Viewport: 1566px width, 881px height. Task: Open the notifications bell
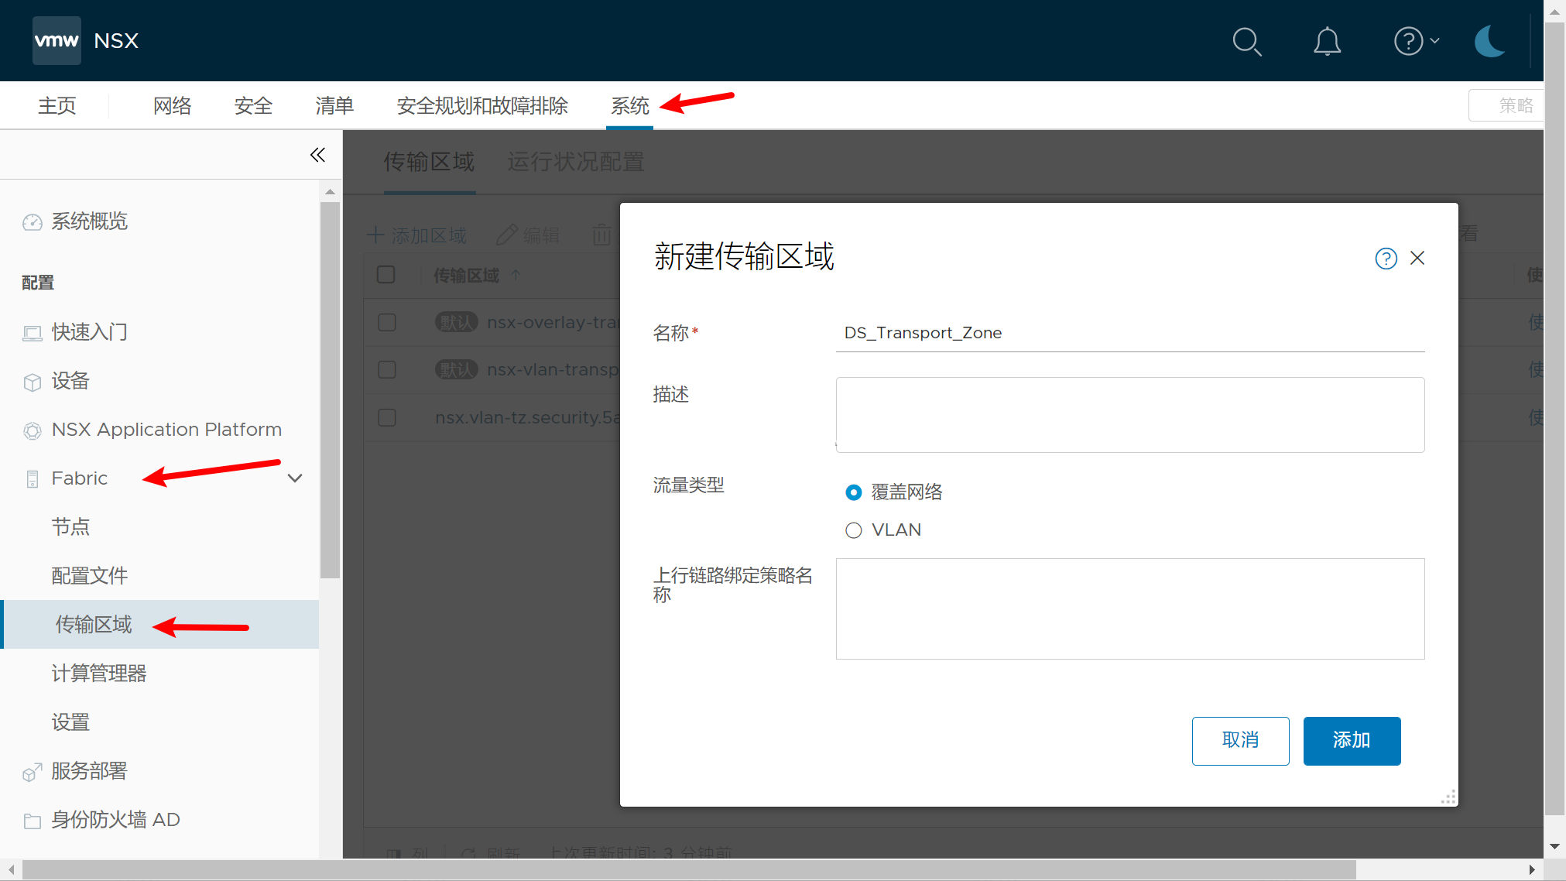click(1327, 41)
